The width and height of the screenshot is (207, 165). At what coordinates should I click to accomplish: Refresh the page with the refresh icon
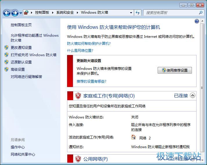point(138,13)
